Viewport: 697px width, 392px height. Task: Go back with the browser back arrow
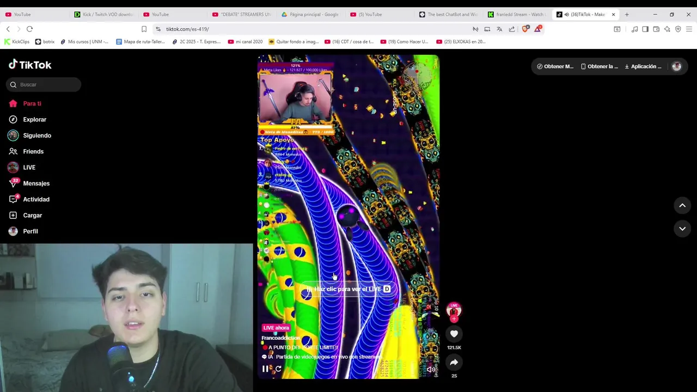8,29
